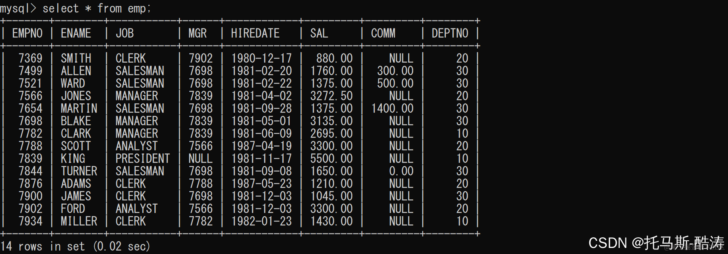Select the name SCOTT
The width and height of the screenshot is (728, 254).
[x=76, y=146]
